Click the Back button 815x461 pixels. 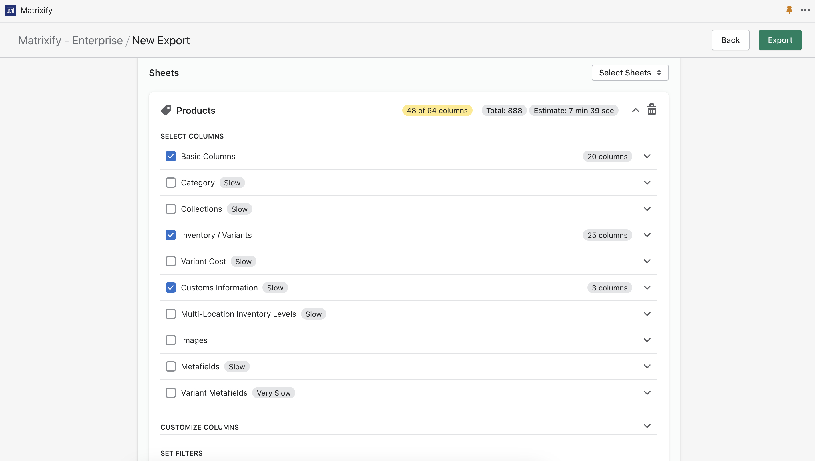(x=730, y=40)
